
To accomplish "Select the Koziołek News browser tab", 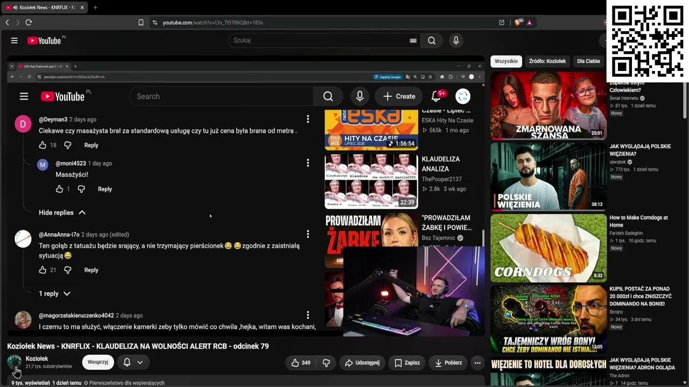I will [x=45, y=8].
